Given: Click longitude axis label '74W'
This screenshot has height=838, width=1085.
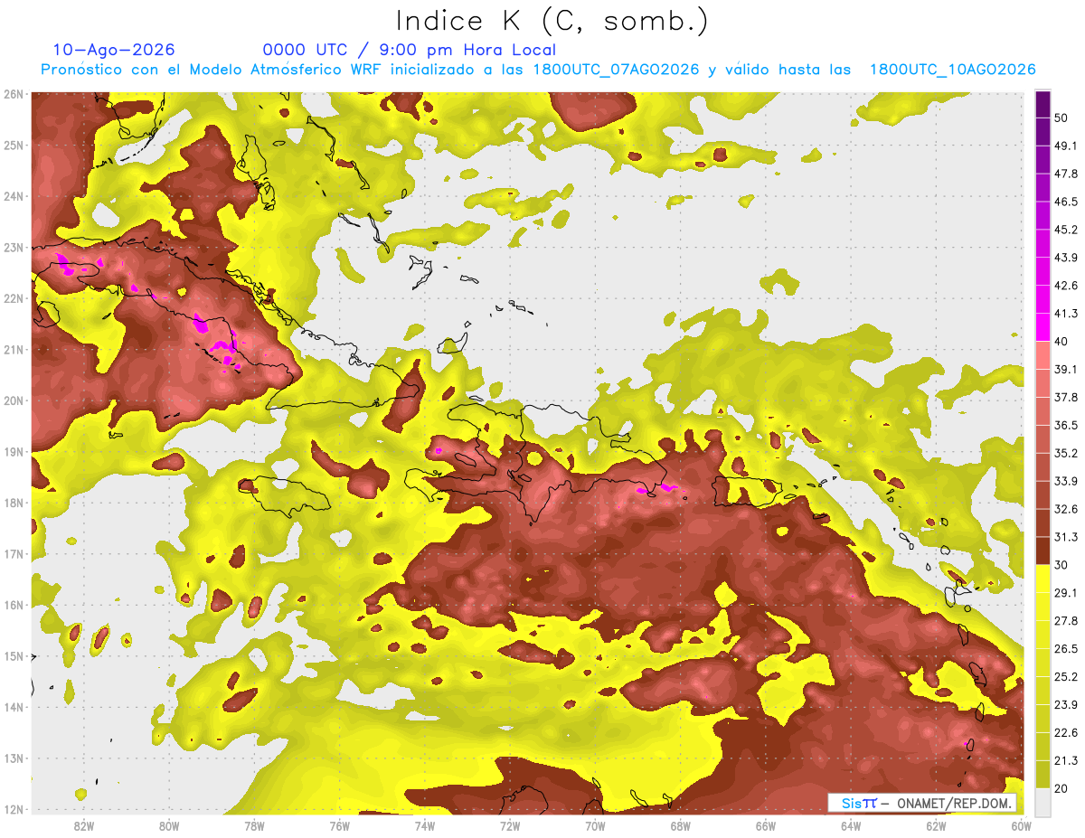Looking at the screenshot, I should pos(425,825).
